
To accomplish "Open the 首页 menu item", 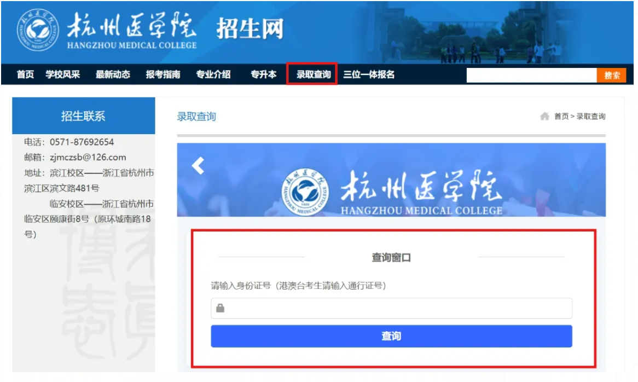I will [25, 74].
